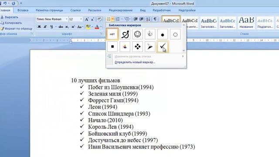Pick the colorful picture bullet marker
This screenshot has height=157, width=279.
point(125,47)
